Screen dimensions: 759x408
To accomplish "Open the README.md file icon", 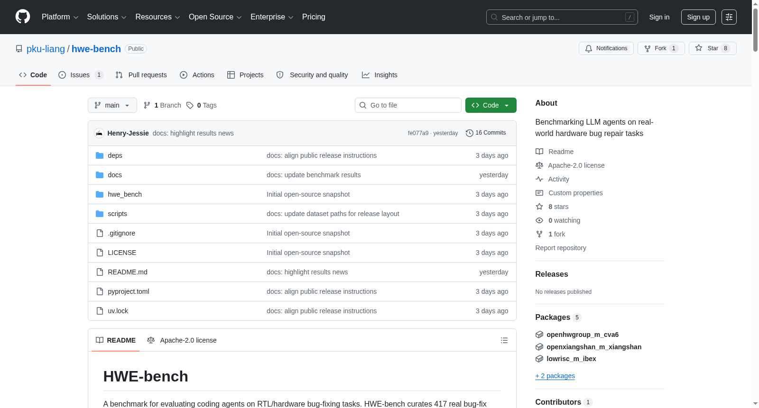I will click(x=100, y=272).
